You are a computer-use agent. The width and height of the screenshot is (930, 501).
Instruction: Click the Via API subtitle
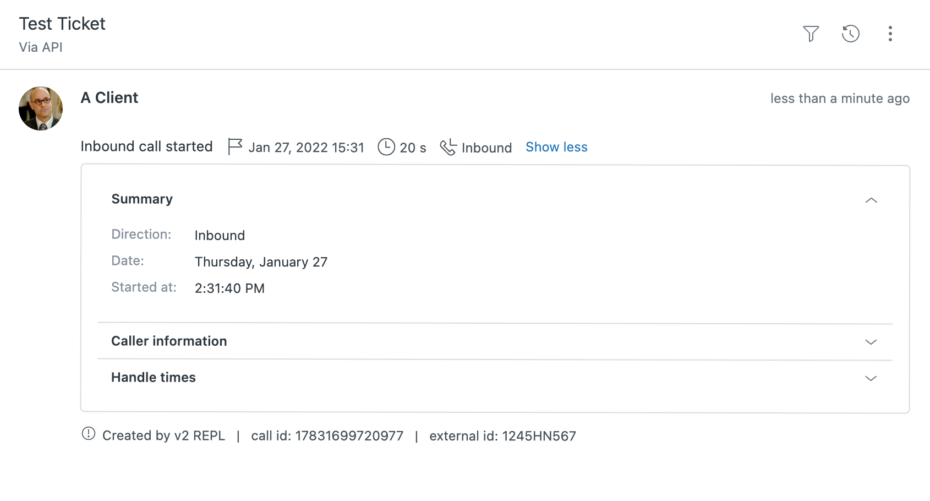[x=41, y=47]
